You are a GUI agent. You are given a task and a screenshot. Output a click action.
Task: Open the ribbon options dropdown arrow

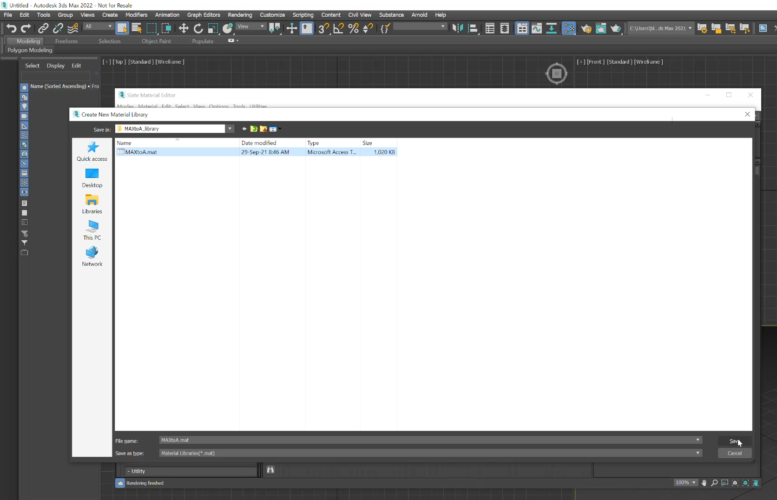(233, 41)
